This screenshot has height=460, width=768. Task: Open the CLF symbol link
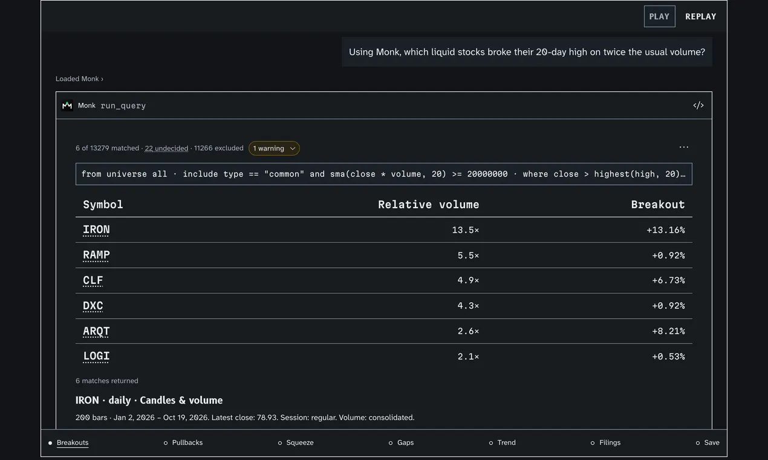[x=93, y=281]
